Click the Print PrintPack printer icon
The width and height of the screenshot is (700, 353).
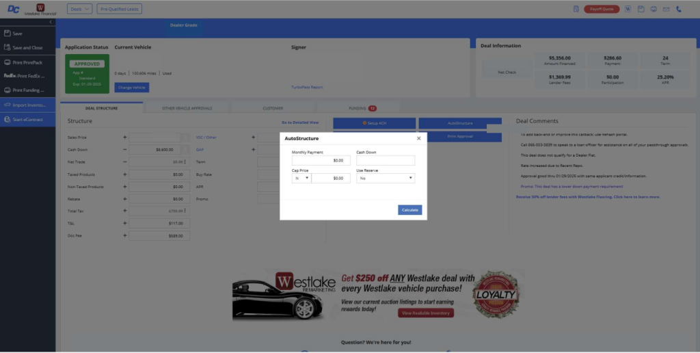7,62
